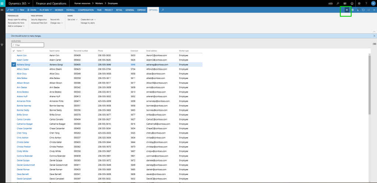The image size is (377, 183).
Task: Select the RETAIL tab
Action: [x=119, y=10]
